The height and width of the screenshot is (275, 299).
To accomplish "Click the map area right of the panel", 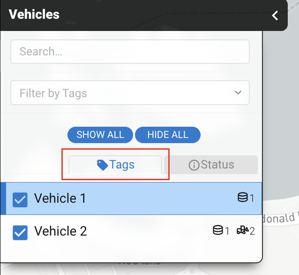I will coord(280,141).
